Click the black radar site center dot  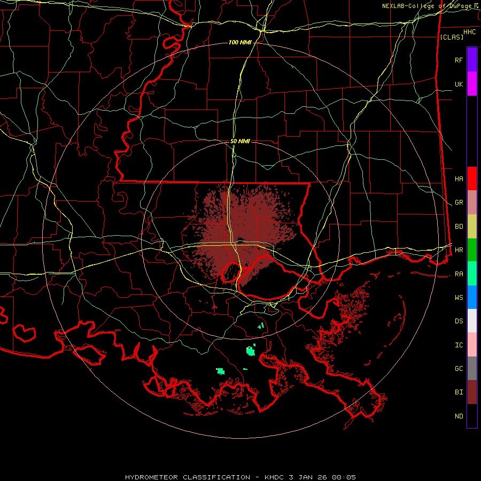(x=240, y=240)
